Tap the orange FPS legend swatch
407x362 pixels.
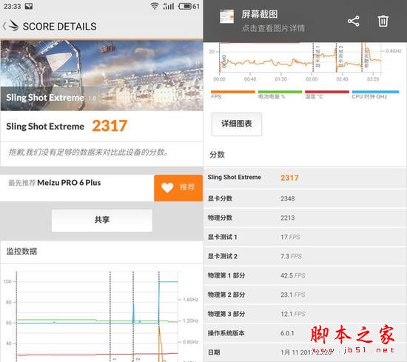[233, 92]
